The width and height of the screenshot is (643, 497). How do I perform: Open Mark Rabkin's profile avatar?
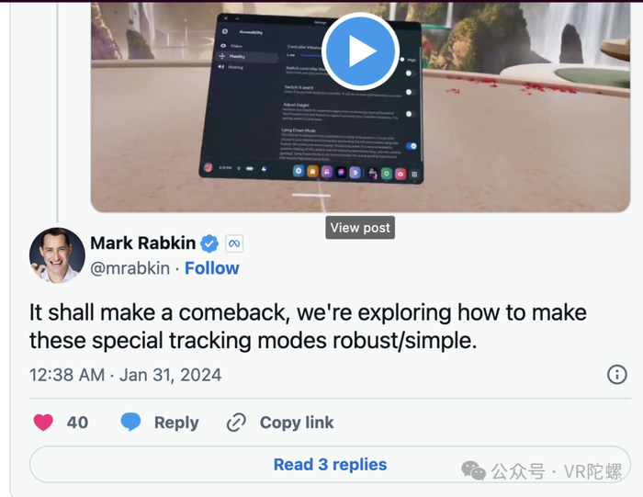(x=57, y=255)
